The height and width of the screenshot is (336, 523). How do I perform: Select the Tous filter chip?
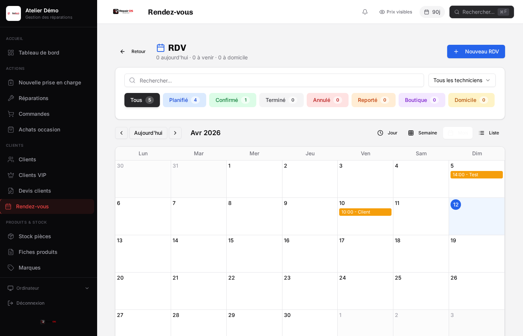pyautogui.click(x=142, y=100)
